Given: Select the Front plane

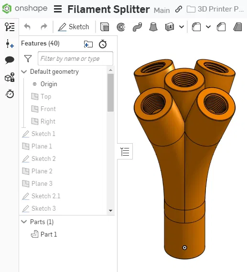Looking at the screenshot, I should click(x=43, y=109).
